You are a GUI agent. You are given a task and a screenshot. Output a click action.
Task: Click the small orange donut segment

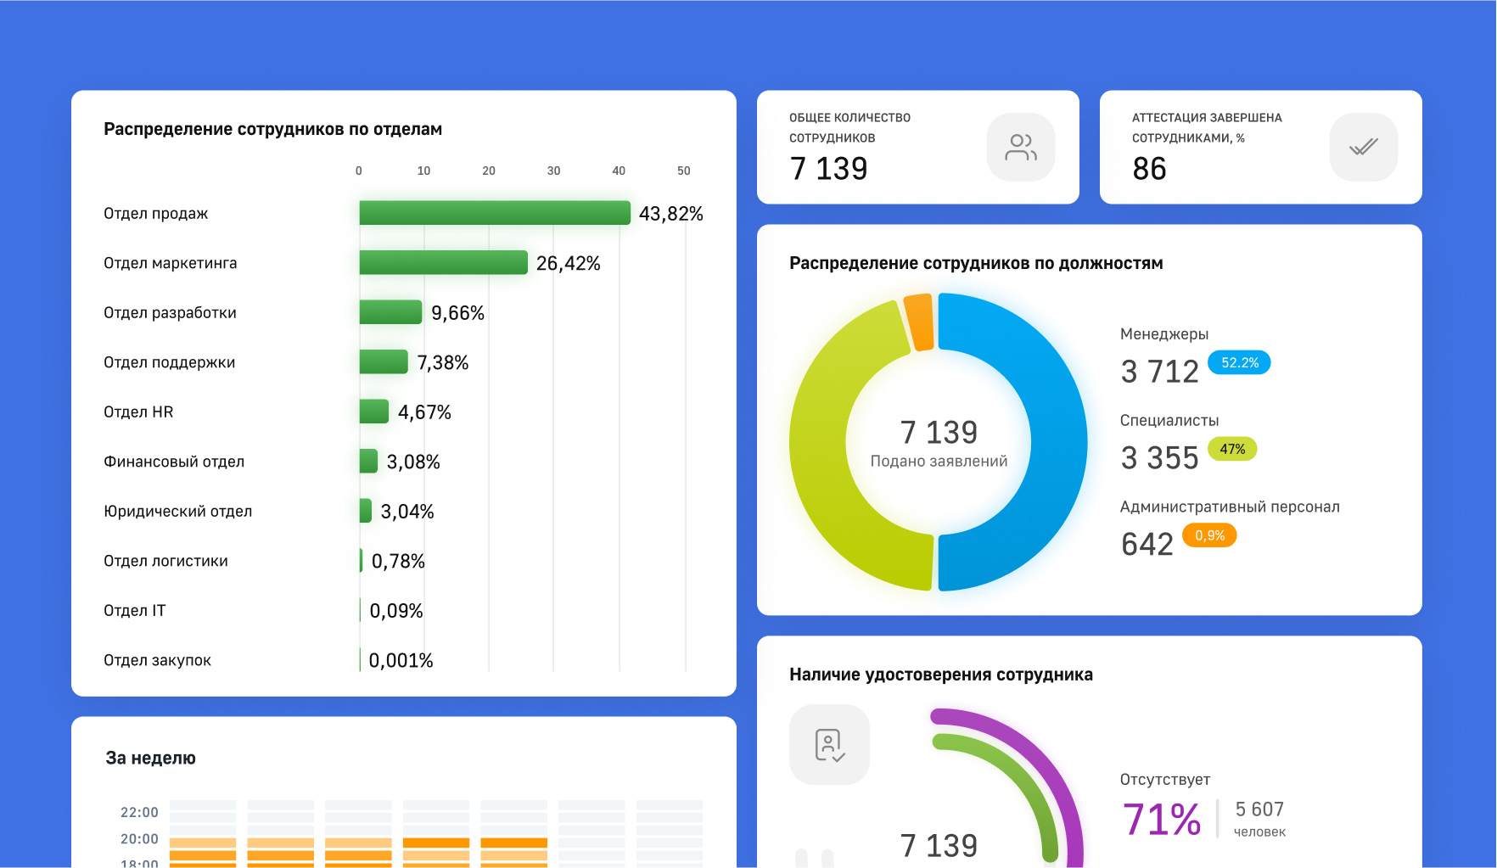click(x=920, y=322)
